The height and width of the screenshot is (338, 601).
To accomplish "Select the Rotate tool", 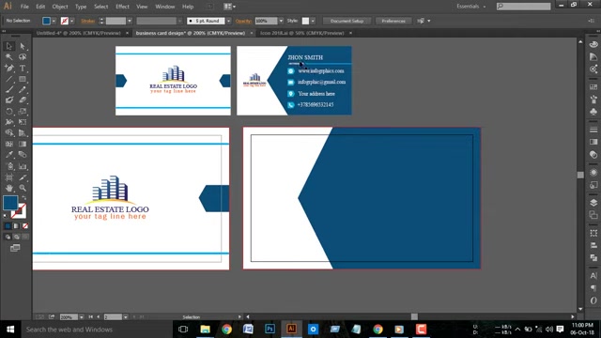I will [x=9, y=112].
